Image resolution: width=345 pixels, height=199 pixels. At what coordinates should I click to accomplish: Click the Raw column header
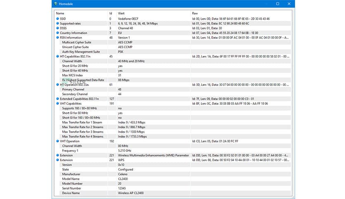point(195,13)
